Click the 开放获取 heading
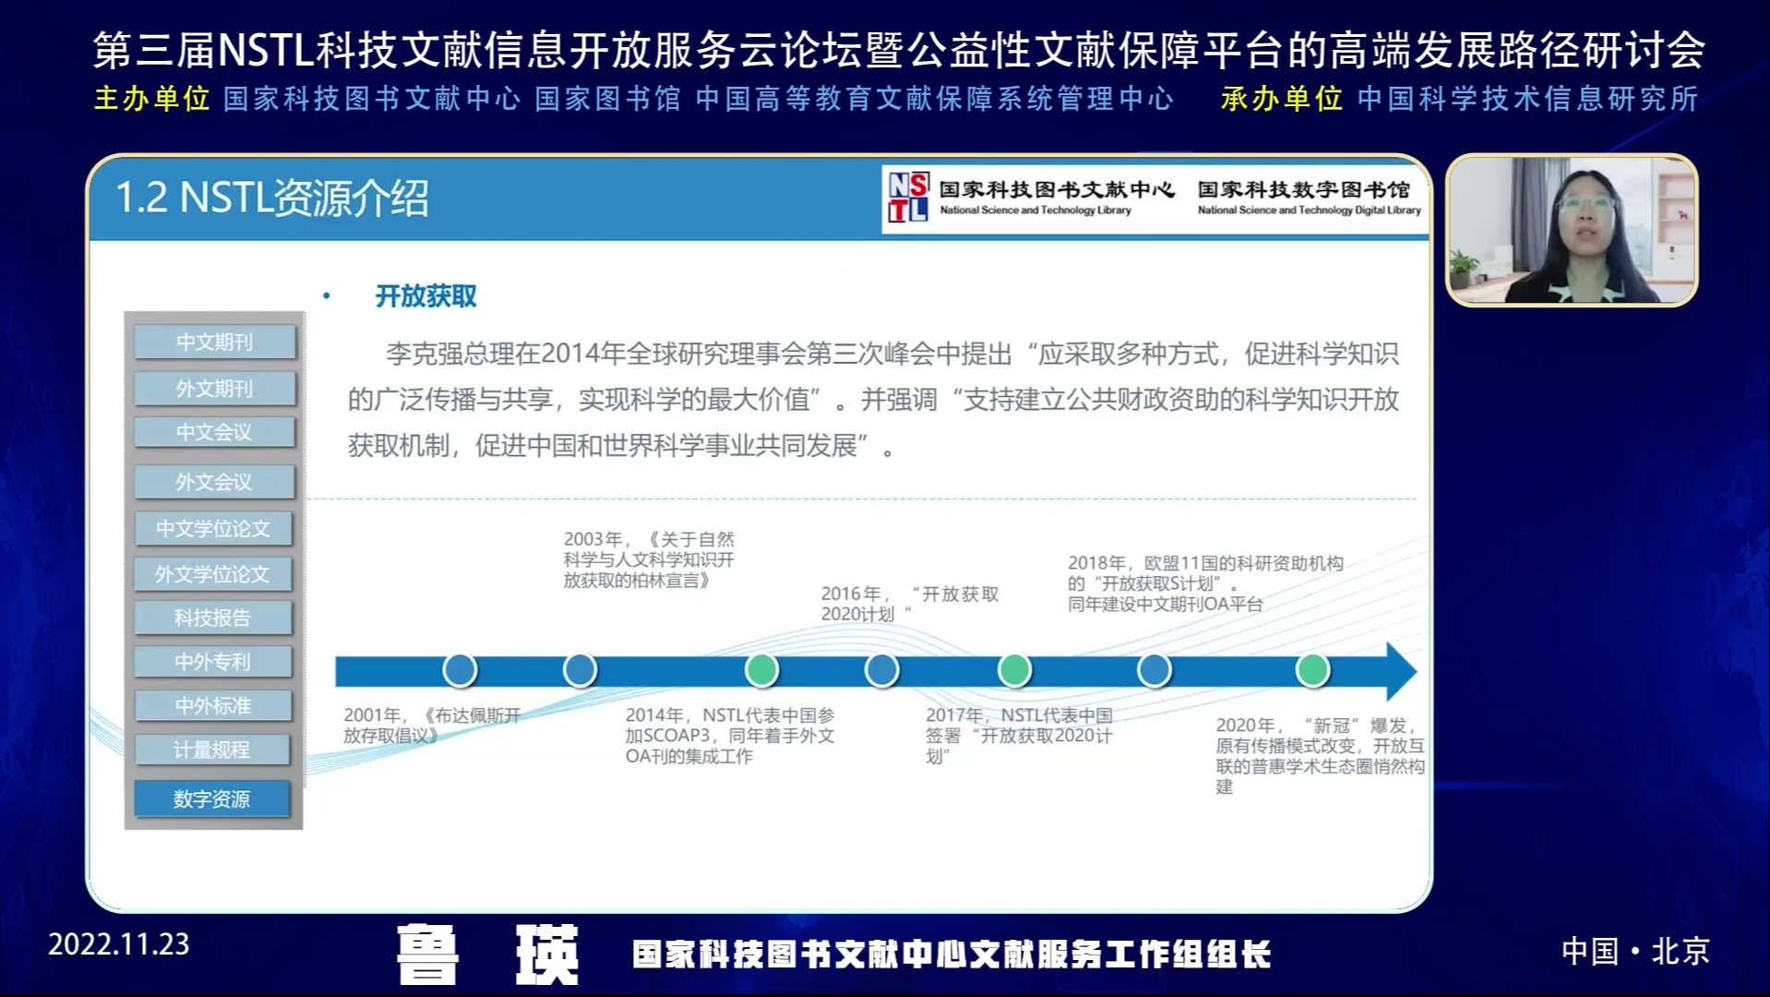 425,296
